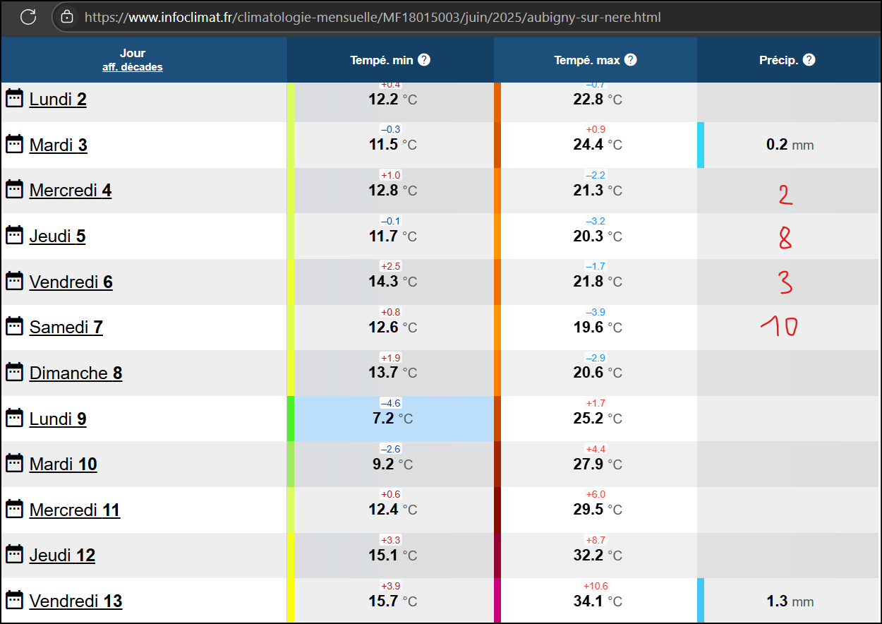Click the calendar icon beside Lundi 2

[14, 98]
